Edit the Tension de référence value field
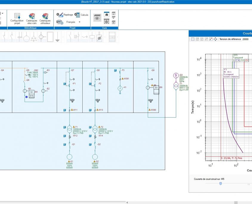Image resolution: width=252 pixels, height=204 pixels. click(246, 39)
